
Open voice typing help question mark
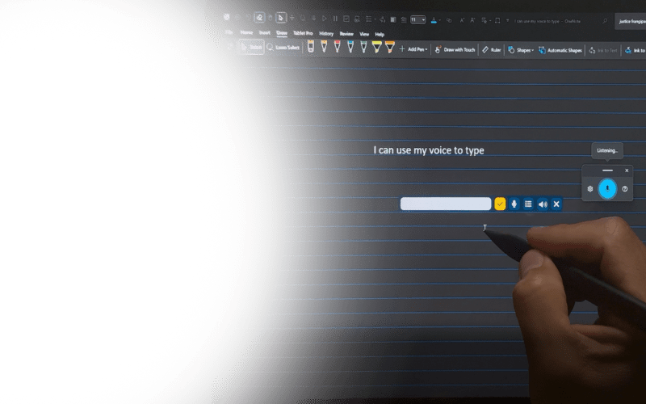coord(625,188)
